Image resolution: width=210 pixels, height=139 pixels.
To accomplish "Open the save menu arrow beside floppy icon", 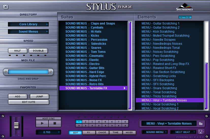I will [x=203, y=132].
